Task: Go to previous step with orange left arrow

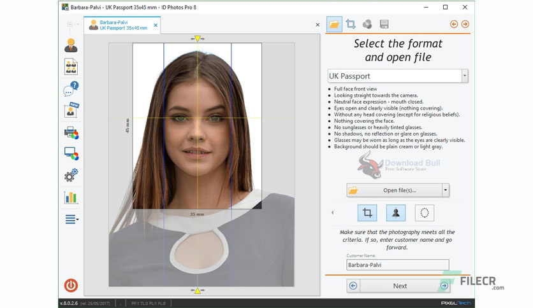Action: (454, 24)
